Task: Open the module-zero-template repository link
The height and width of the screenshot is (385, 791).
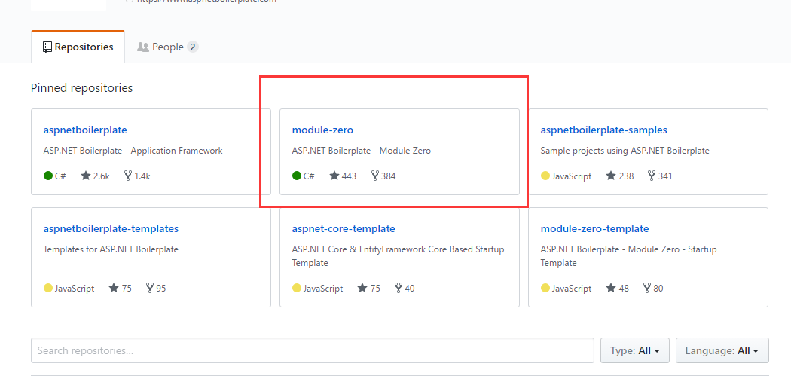Action: (x=595, y=228)
